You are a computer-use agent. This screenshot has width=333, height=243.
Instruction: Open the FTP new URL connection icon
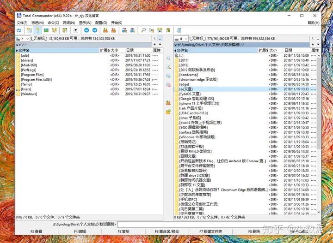point(133,30)
